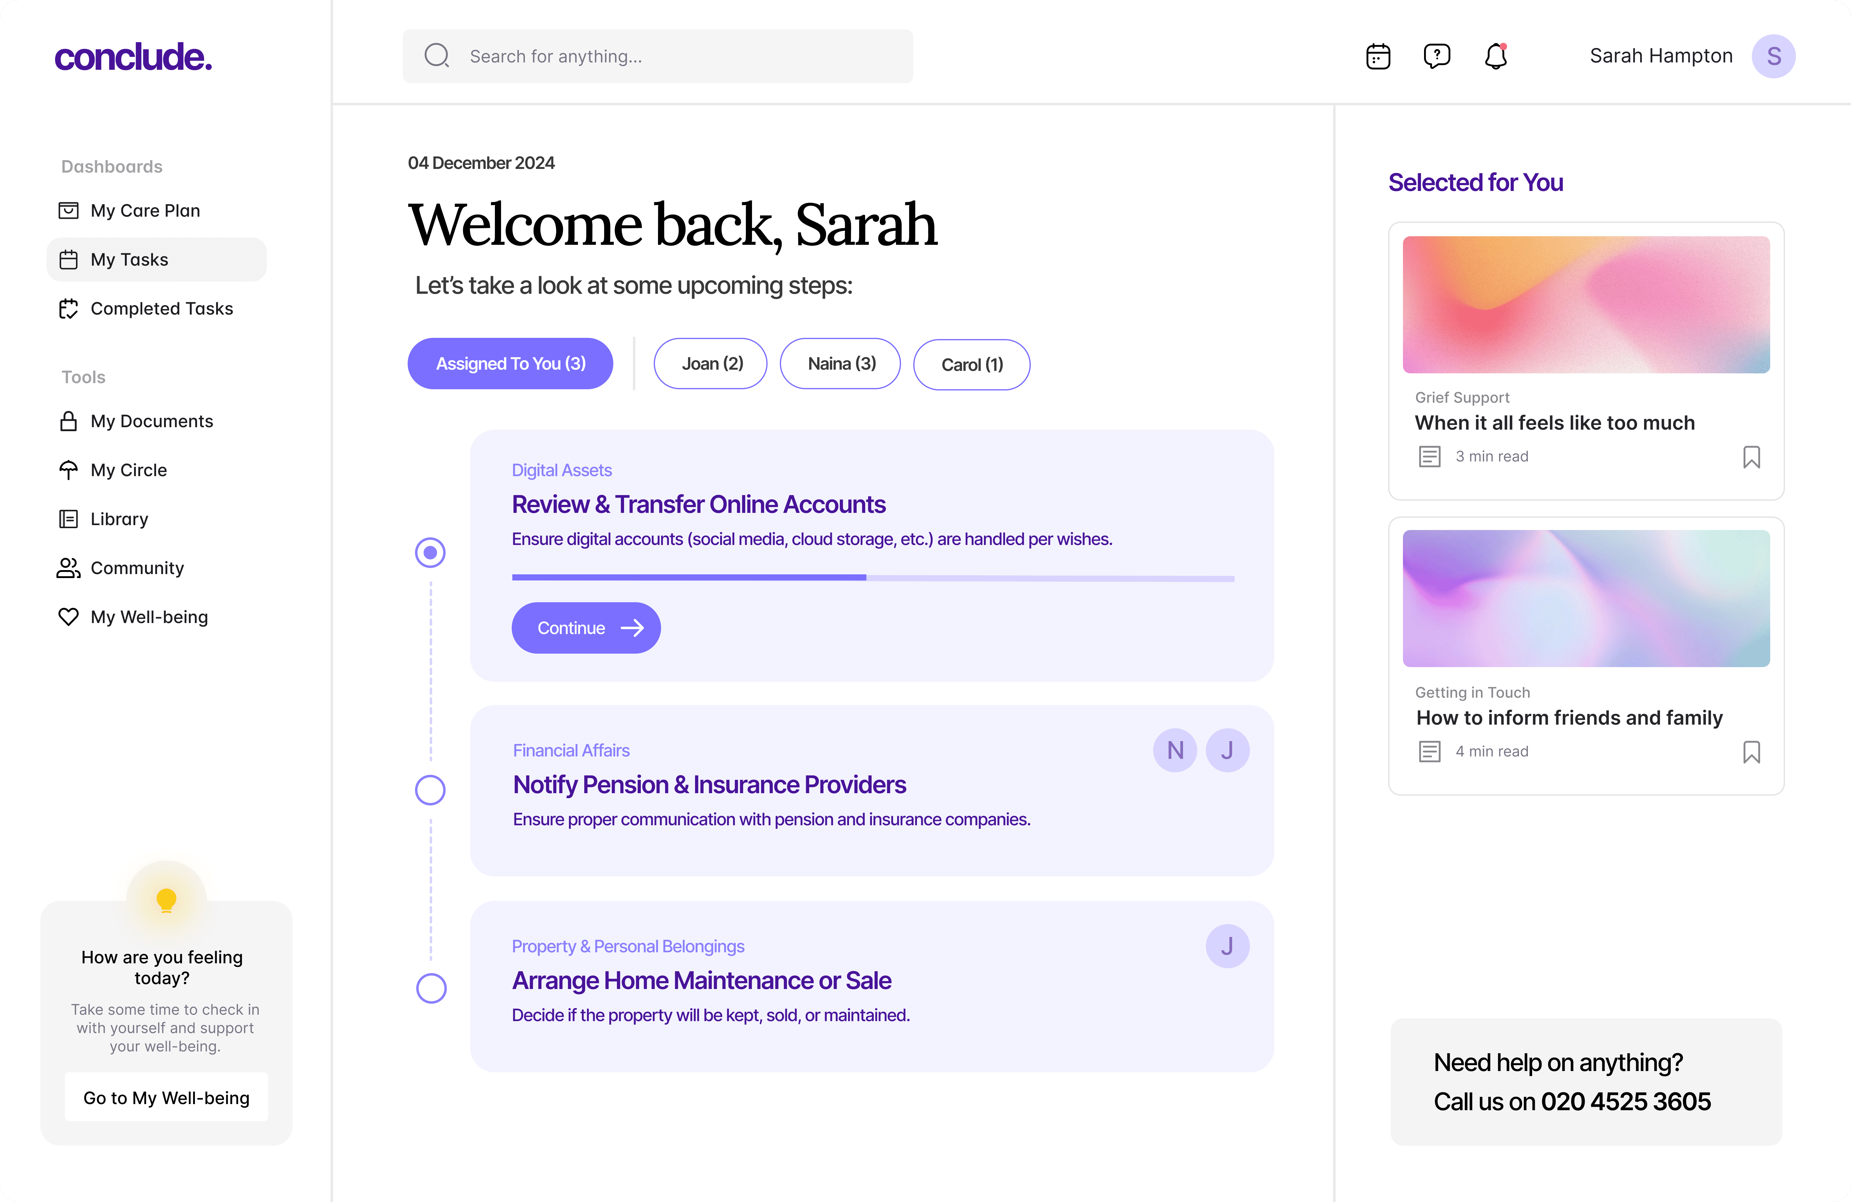Click the Digital Assets category label
This screenshot has width=1851, height=1202.
[562, 470]
